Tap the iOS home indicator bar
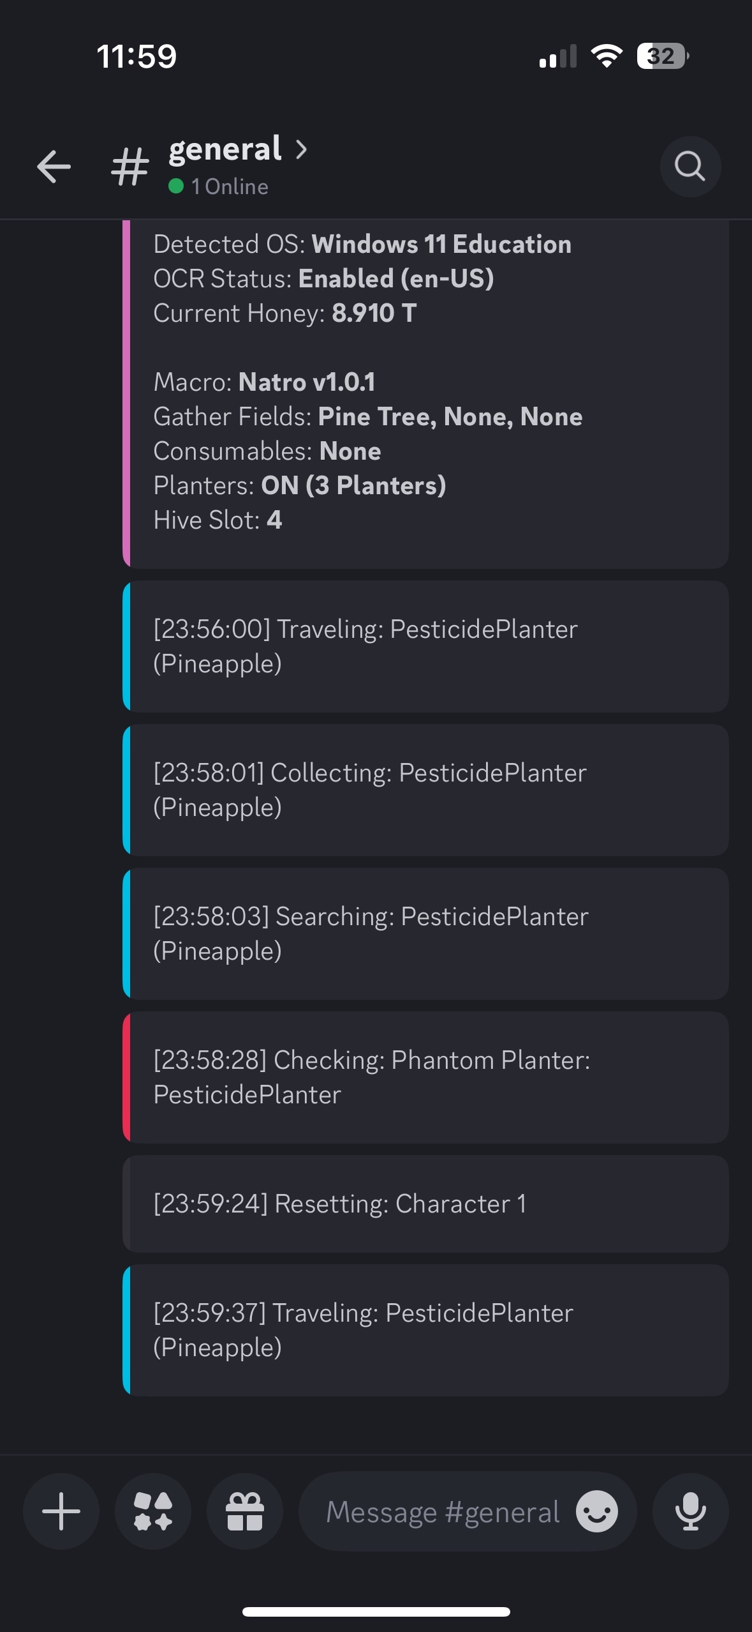752x1632 pixels. point(376,1611)
